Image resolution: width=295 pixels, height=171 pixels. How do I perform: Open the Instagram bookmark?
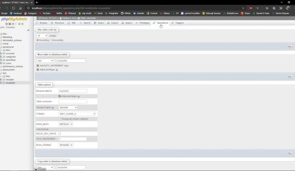click(x=30, y=13)
